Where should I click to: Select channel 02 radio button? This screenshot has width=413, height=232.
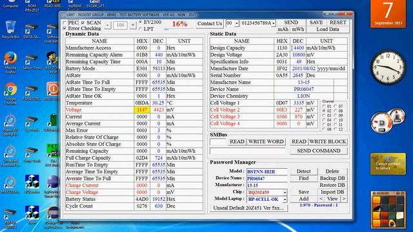click(324, 111)
